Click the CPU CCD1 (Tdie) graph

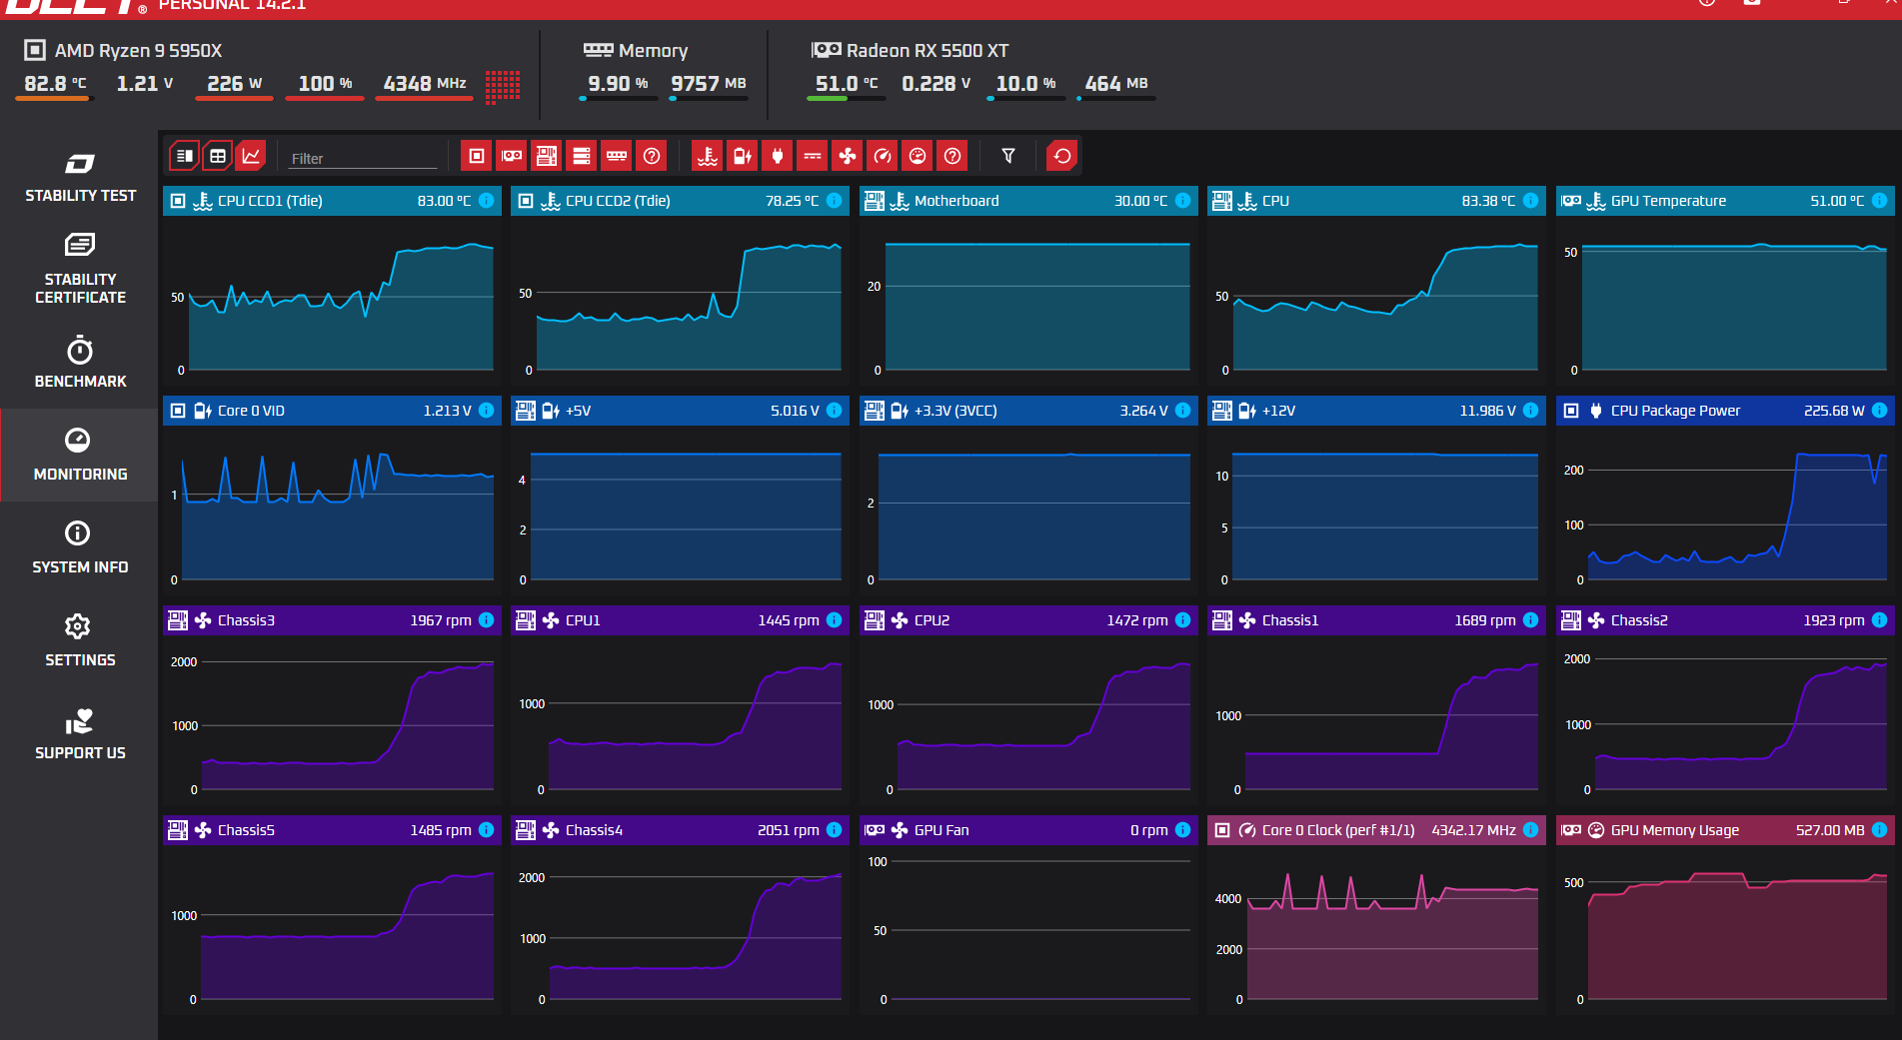point(332,300)
